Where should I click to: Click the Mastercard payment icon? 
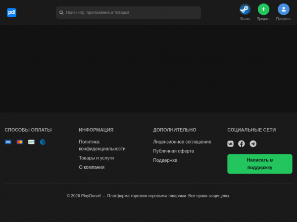[x=20, y=142]
